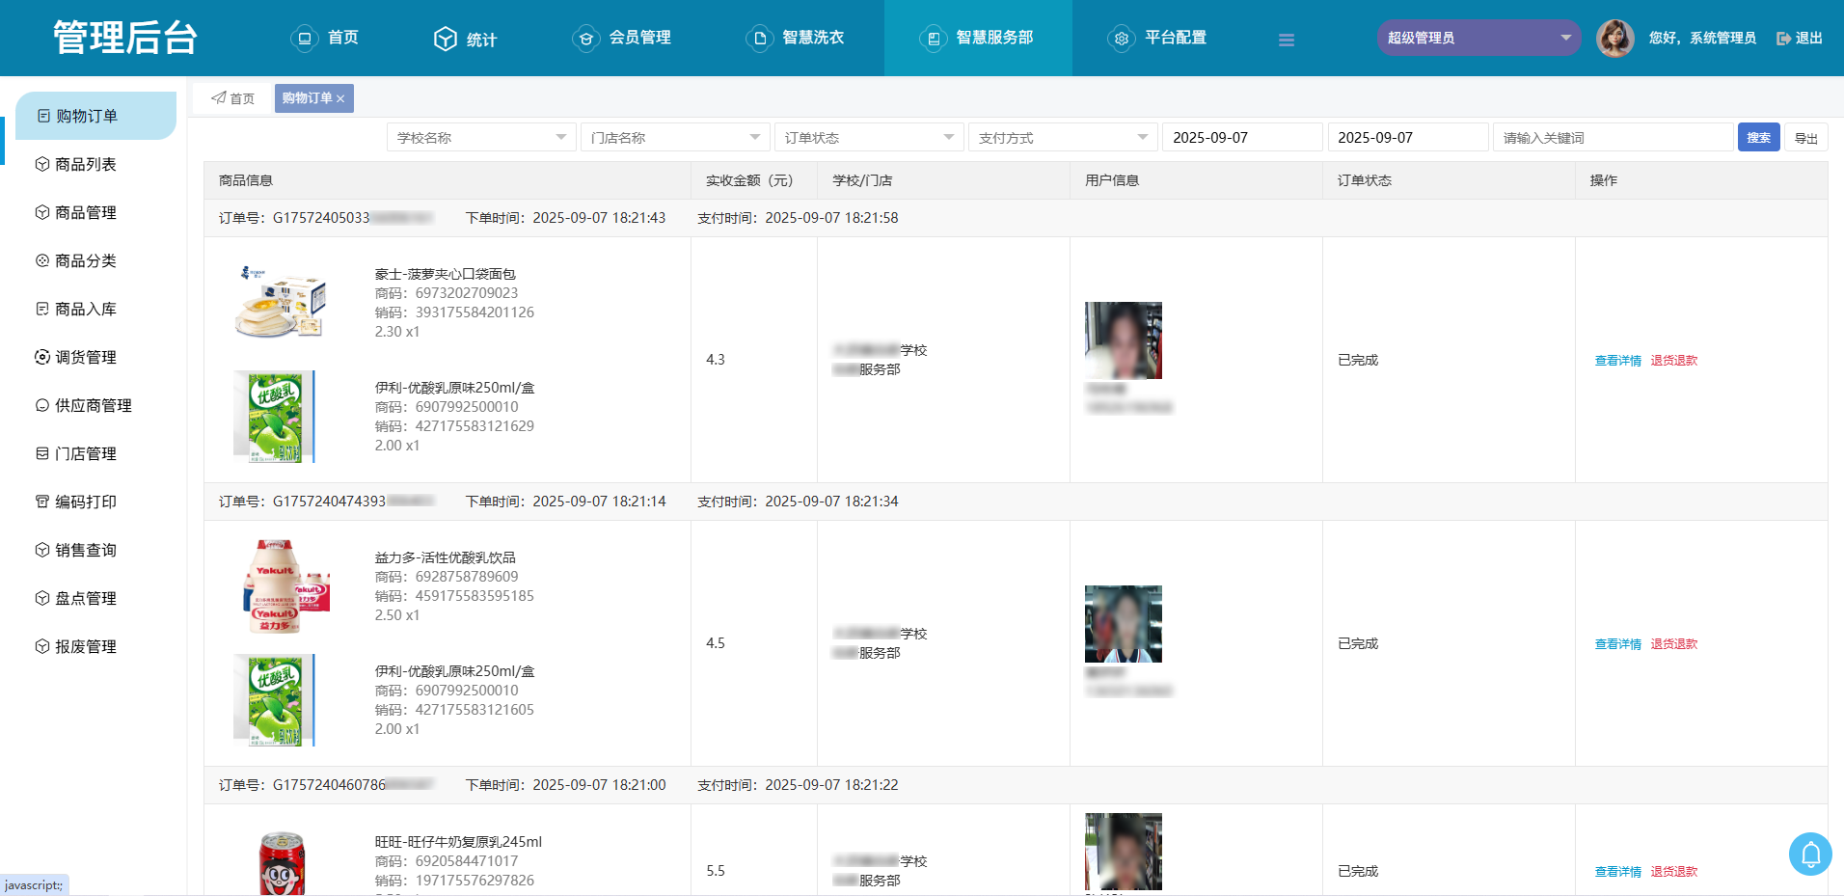Open 编码打印 sidebar item
The height and width of the screenshot is (896, 1844).
click(x=85, y=502)
